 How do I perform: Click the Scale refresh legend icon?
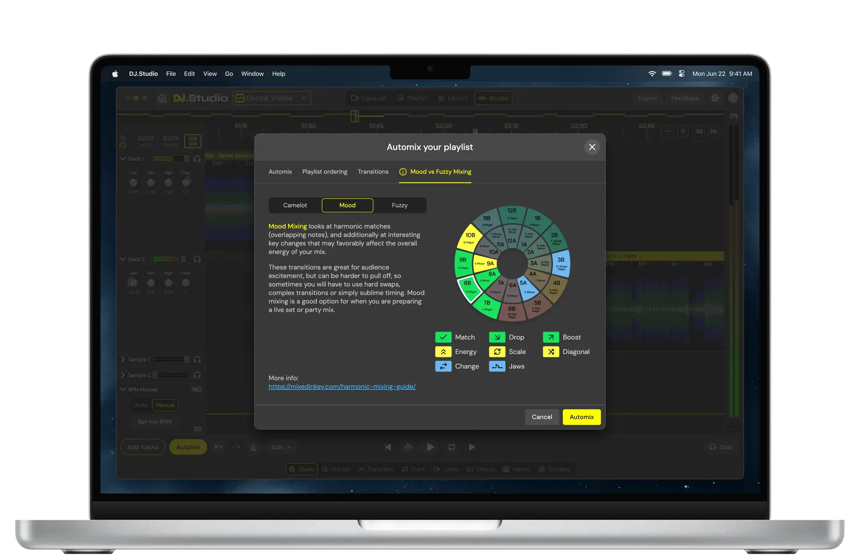pos(497,352)
